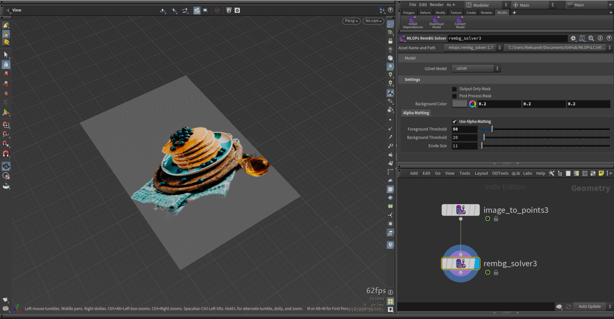Screen dimensions: 614x319
Task: Collapse the Settings section header
Action: click(x=505, y=80)
